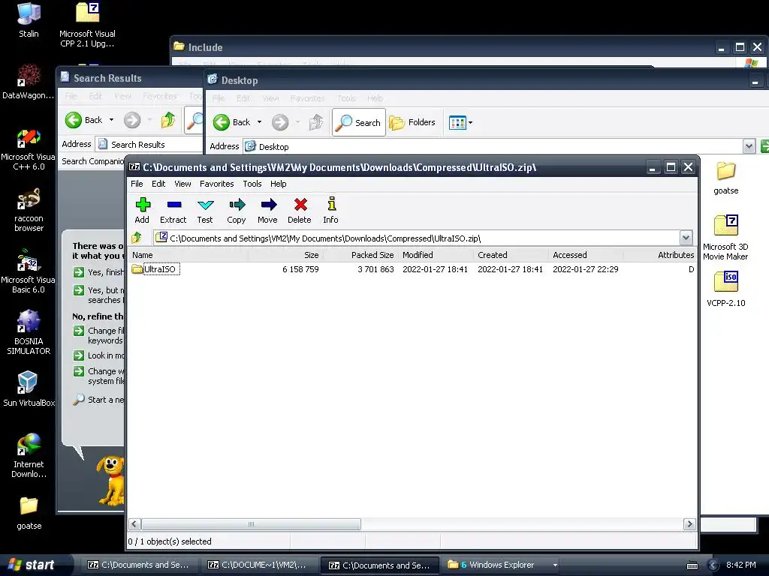Open Microsoft Visual CPP 2.1 Upg archive
This screenshot has width=769, height=576.
[x=87, y=25]
